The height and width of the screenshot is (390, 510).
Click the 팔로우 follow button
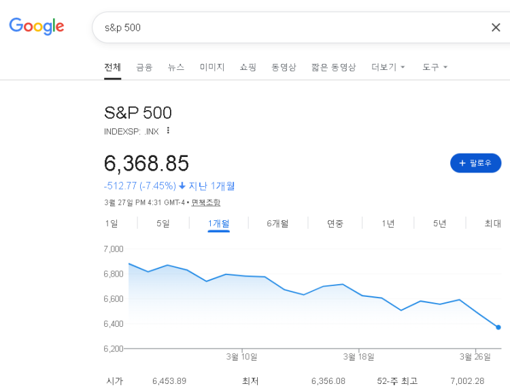tap(475, 163)
